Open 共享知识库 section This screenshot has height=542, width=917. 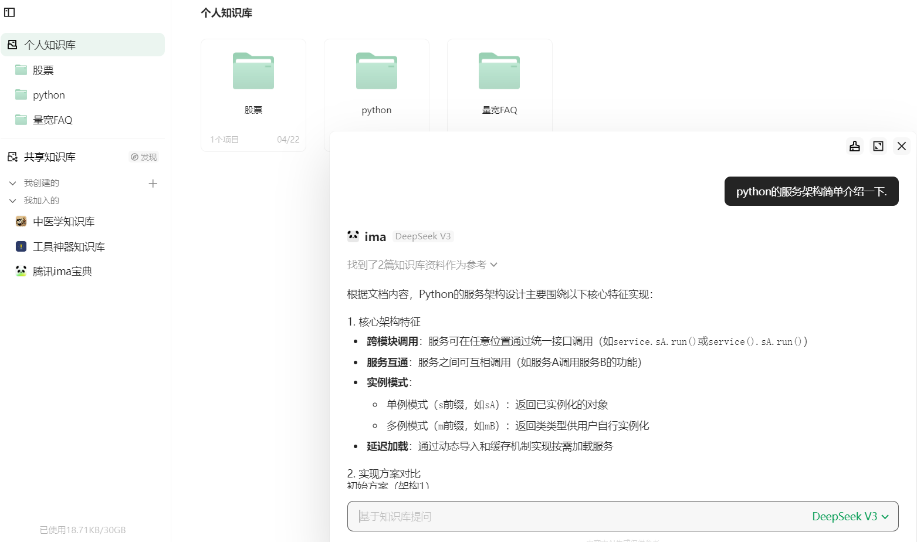pos(50,157)
